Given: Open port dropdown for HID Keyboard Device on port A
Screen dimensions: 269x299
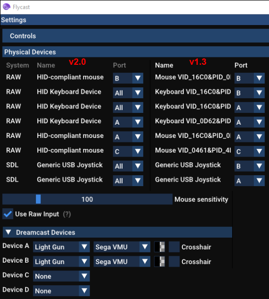Looking at the screenshot, I should [128, 122].
